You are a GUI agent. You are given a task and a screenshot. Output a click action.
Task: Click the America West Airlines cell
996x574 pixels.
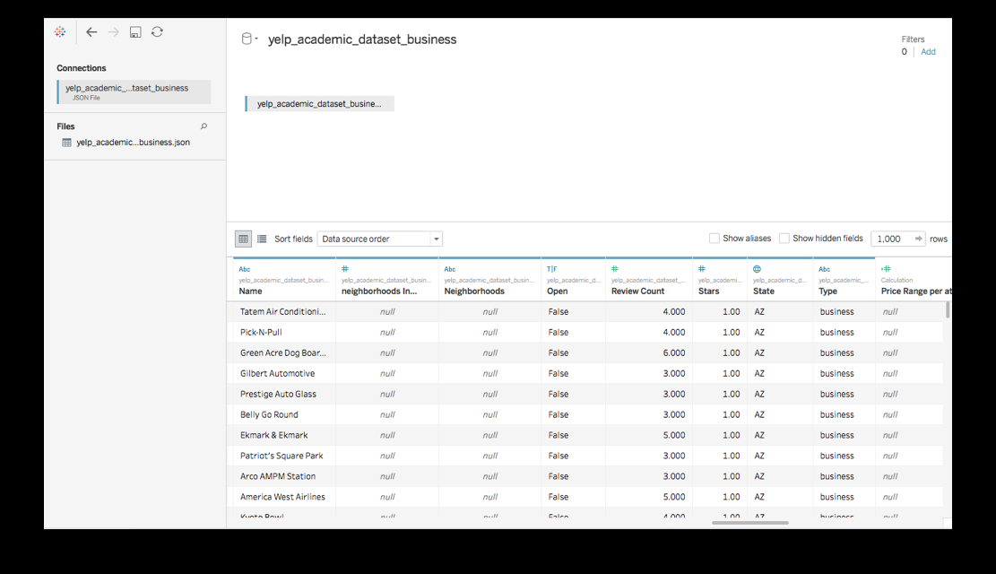[282, 497]
